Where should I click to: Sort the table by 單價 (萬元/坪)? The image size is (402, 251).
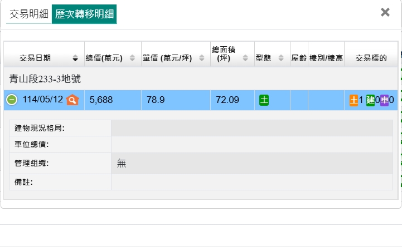pos(201,58)
